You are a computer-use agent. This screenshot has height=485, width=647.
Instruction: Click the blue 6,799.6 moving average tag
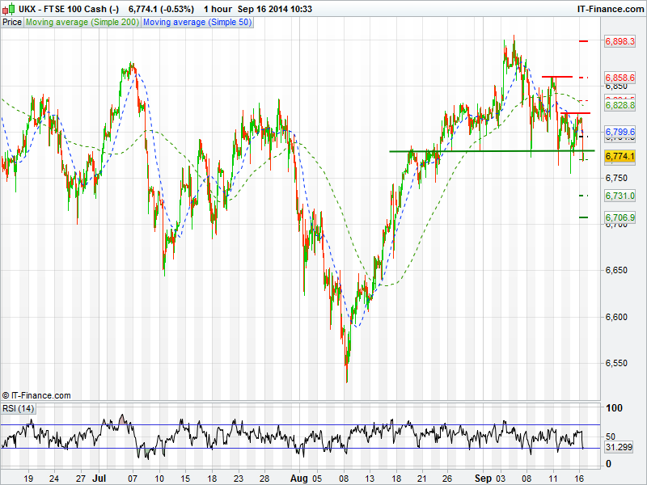[x=620, y=132]
